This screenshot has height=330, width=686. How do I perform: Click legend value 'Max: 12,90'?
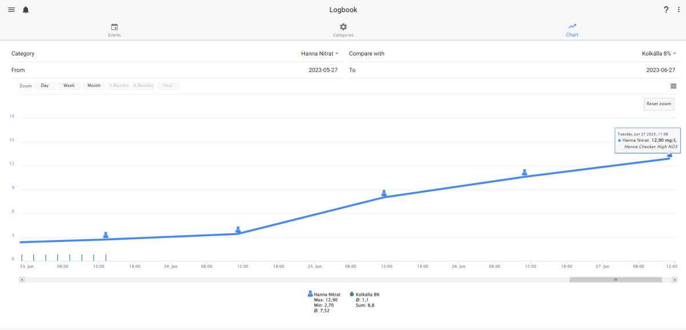point(326,300)
